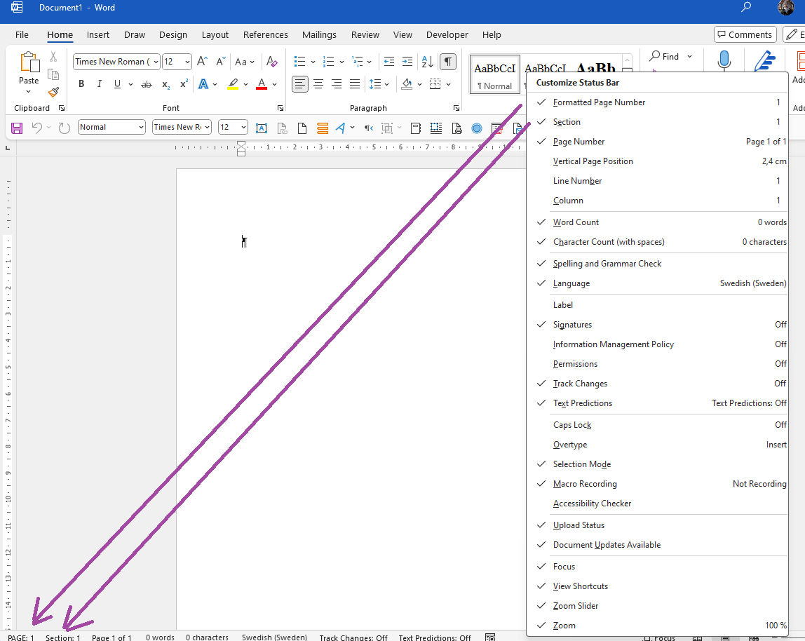The image size is (805, 641).
Task: Apply subscript formatting
Action: [165, 85]
